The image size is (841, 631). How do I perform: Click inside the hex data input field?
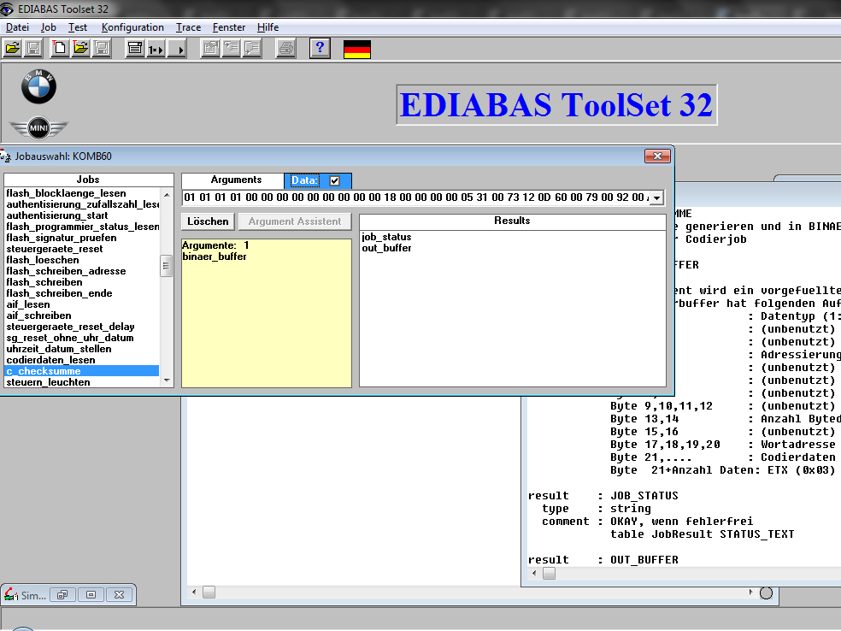415,198
